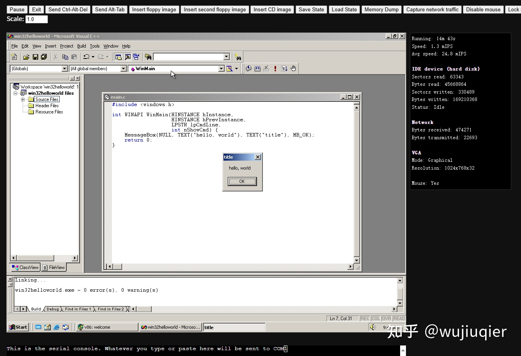This screenshot has width=521, height=356.
Task: Open the Edit menu
Action: pos(25,46)
